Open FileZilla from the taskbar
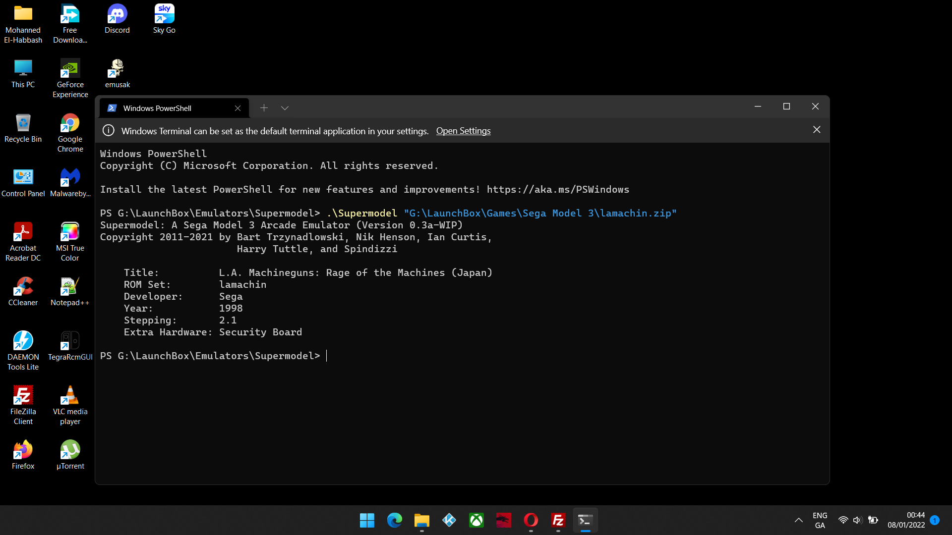Image resolution: width=952 pixels, height=535 pixels. click(x=558, y=520)
